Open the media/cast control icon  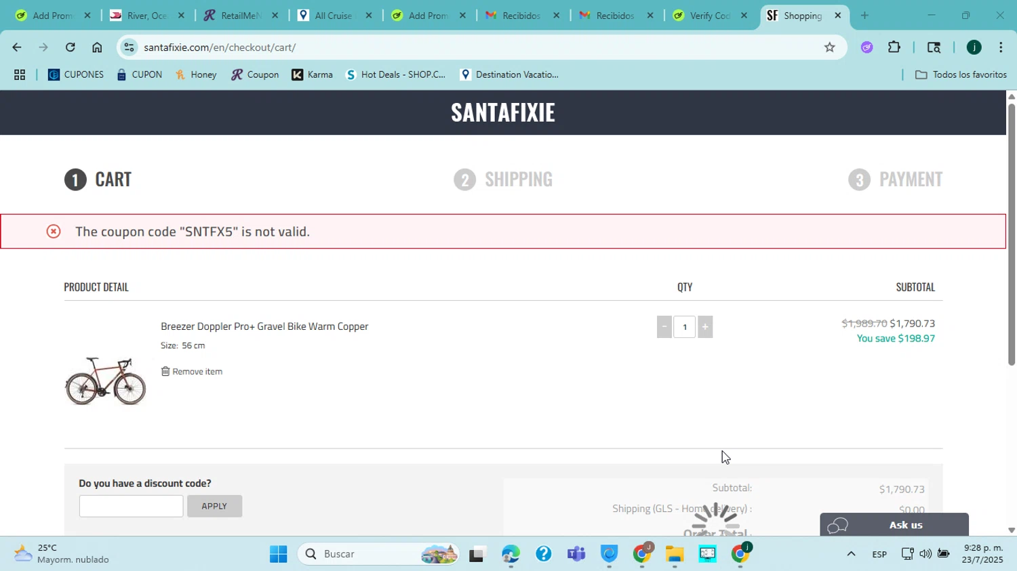click(x=934, y=47)
